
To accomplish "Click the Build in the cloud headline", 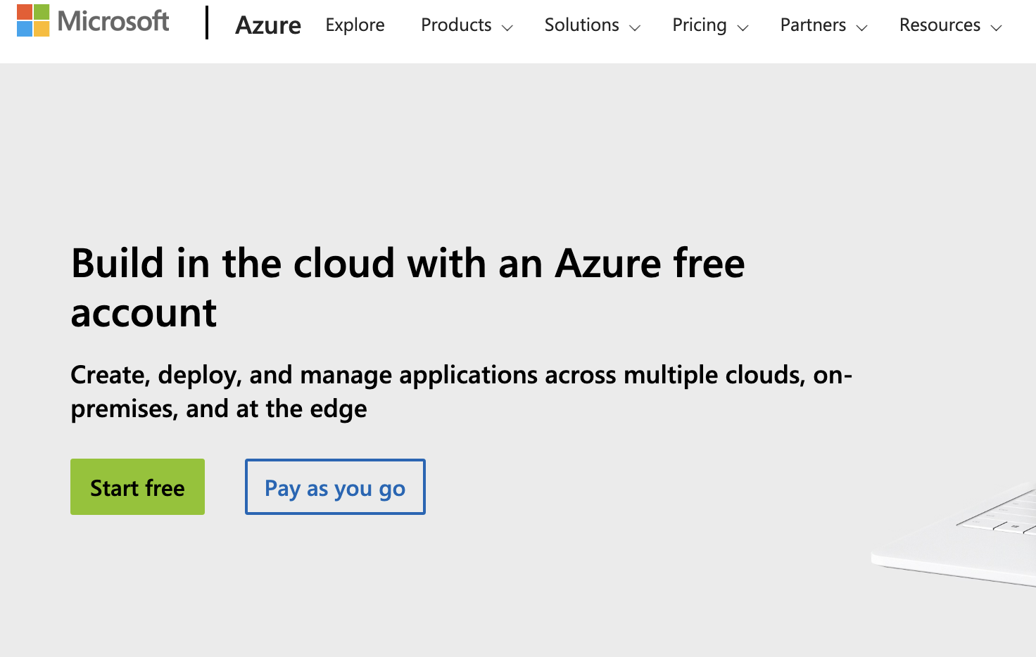I will [408, 288].
